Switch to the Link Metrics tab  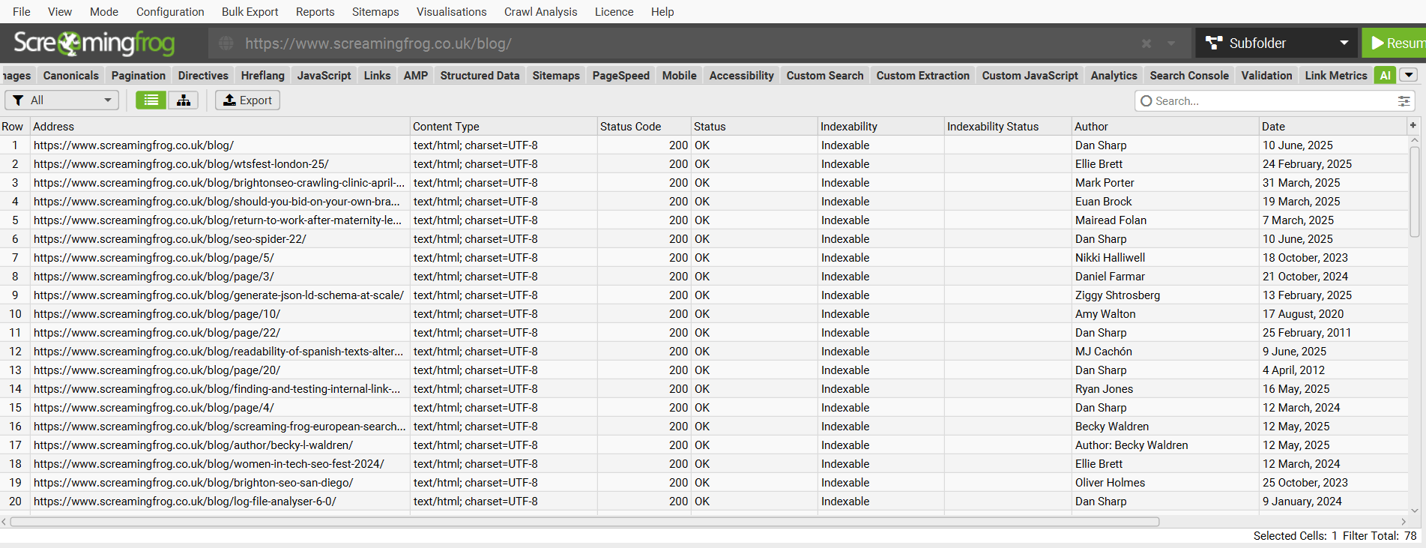click(1336, 75)
